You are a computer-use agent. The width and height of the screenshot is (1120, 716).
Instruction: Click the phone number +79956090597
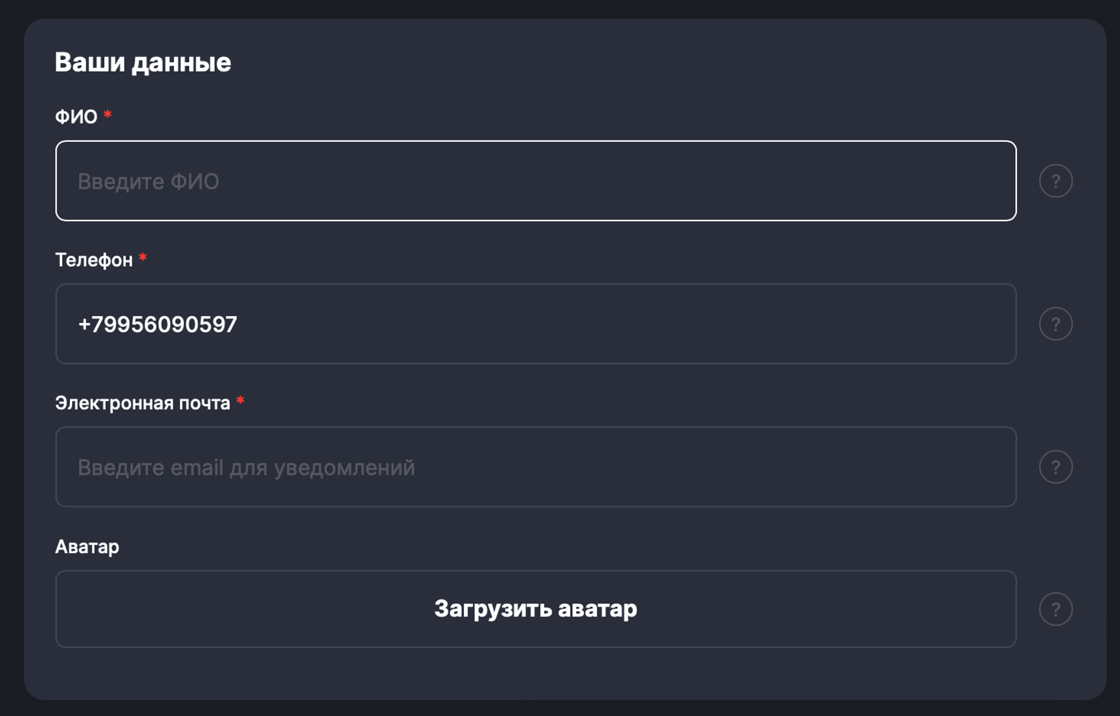tap(158, 325)
